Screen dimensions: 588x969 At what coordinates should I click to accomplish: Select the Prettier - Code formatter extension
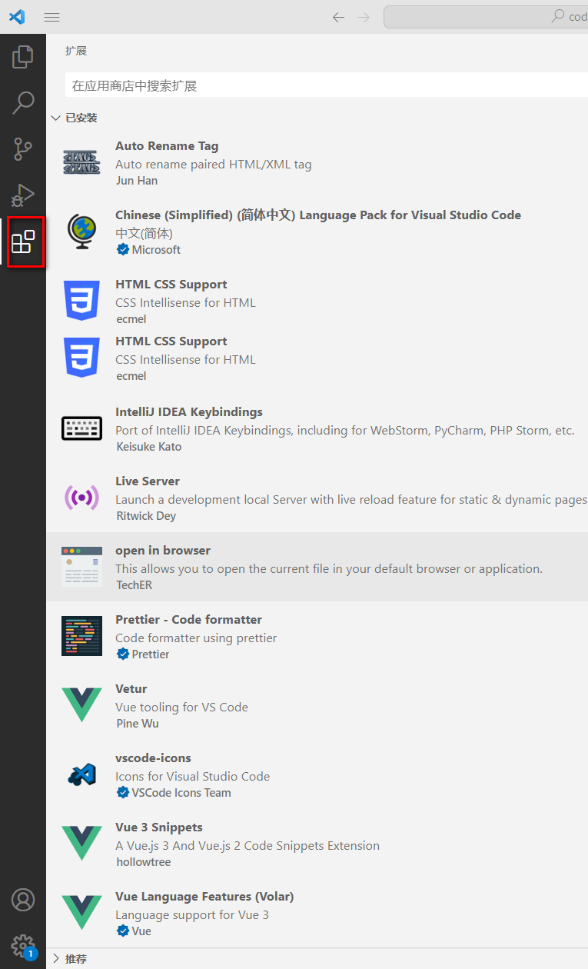(x=188, y=620)
